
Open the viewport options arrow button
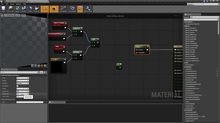pyautogui.click(x=2, y=15)
